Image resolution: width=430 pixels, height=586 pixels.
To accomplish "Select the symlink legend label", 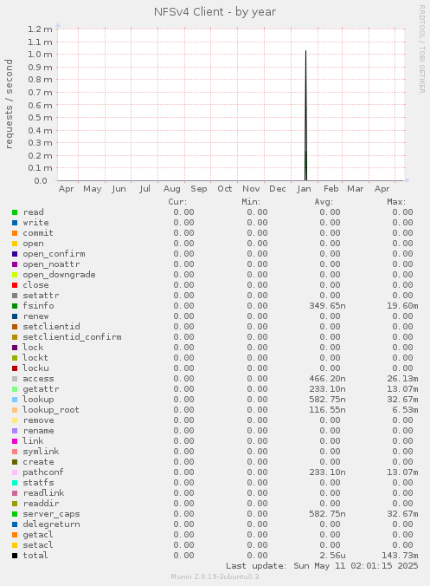I will pyautogui.click(x=41, y=452).
